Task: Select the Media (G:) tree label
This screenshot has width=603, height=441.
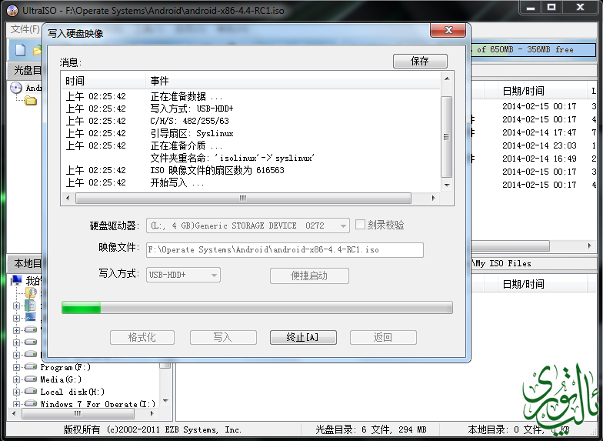Action: pos(61,380)
